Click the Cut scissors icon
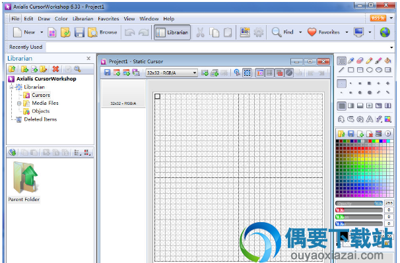Screen dimensions: 400x263 pyautogui.click(x=200, y=32)
